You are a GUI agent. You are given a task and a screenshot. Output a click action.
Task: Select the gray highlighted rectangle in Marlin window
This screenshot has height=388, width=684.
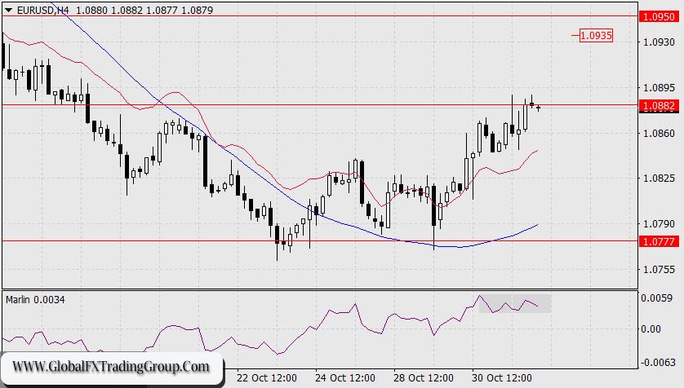click(x=515, y=304)
